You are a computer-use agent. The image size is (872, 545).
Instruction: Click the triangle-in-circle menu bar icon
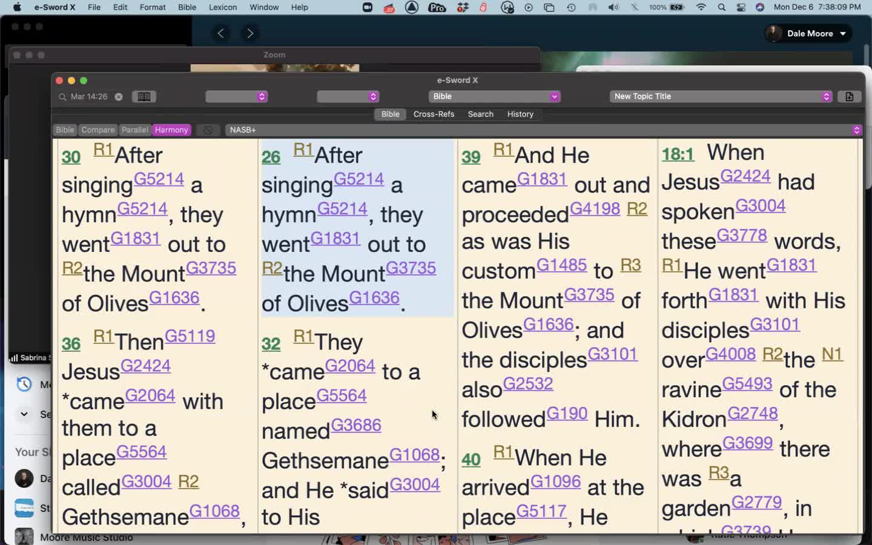(x=412, y=7)
